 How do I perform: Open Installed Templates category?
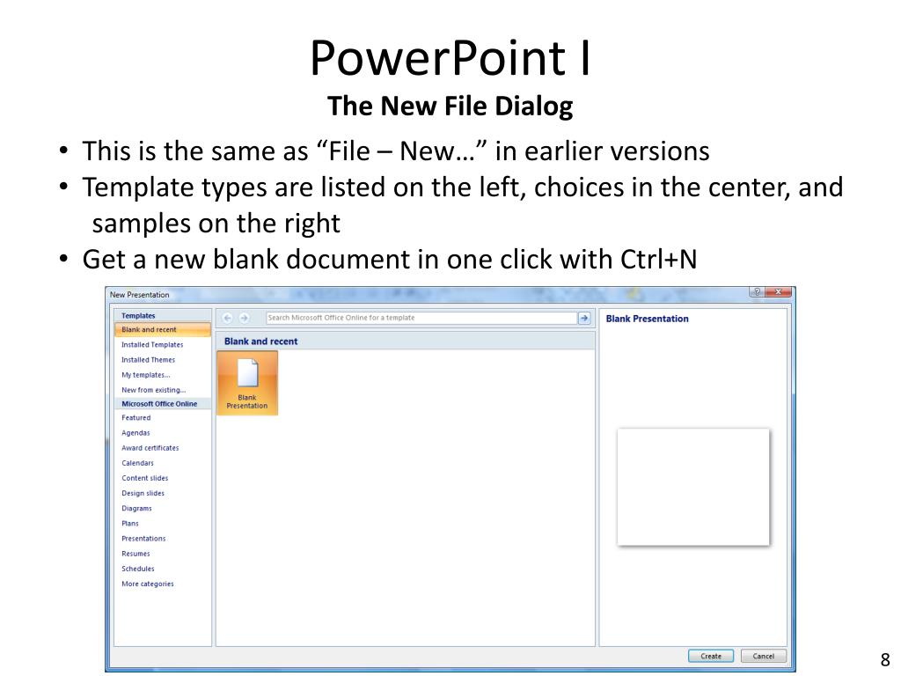(x=152, y=345)
